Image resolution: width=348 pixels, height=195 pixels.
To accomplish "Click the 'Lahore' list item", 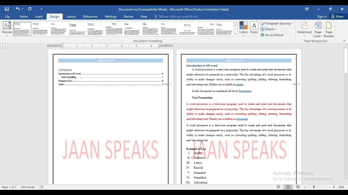I will 198,163.
